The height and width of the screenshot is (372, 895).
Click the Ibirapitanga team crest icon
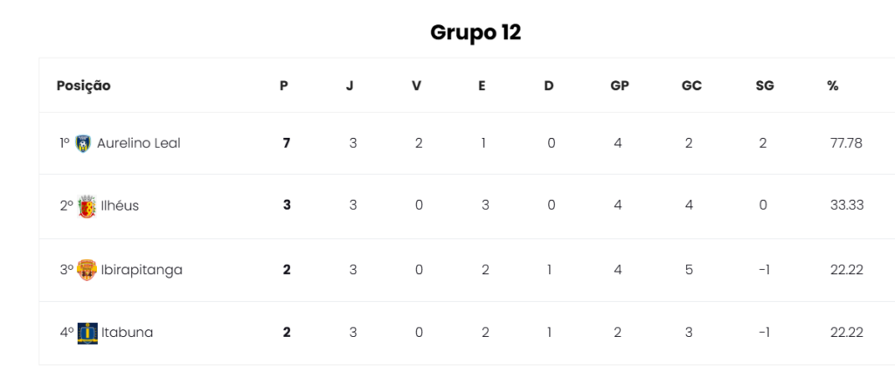coord(87,270)
